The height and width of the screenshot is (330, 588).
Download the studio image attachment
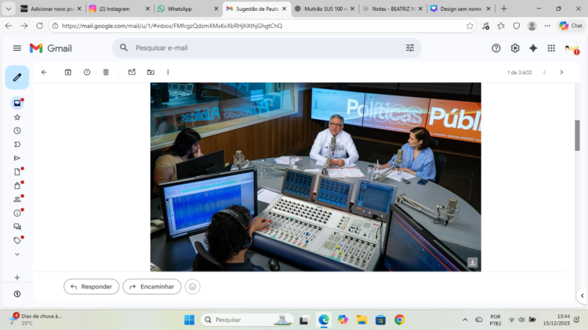[x=472, y=263]
